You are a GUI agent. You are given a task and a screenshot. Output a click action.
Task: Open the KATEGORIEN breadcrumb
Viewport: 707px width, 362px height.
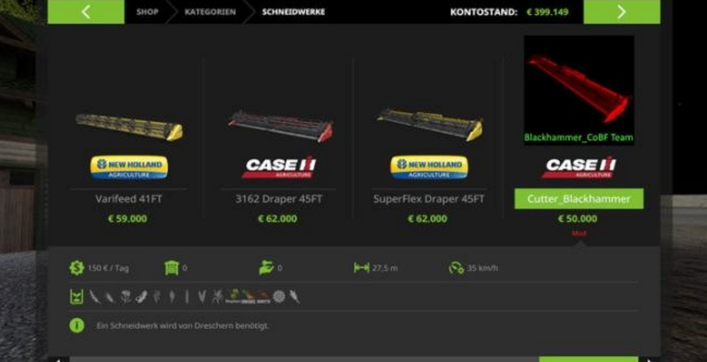[x=210, y=11]
